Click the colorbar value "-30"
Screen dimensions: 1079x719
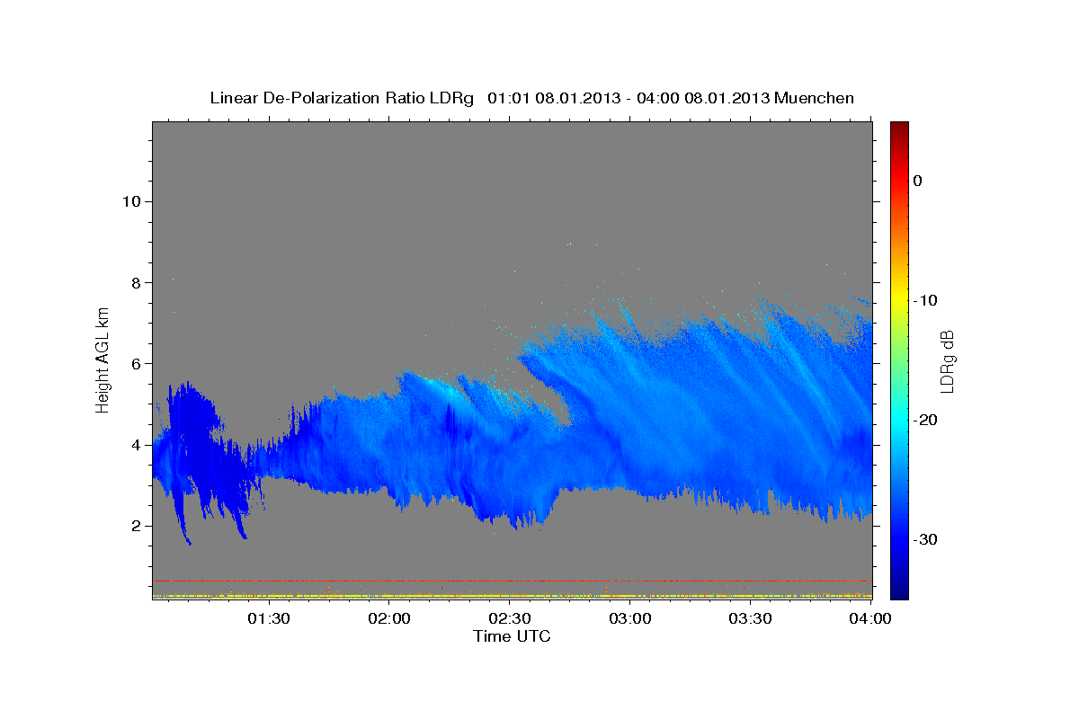click(926, 539)
